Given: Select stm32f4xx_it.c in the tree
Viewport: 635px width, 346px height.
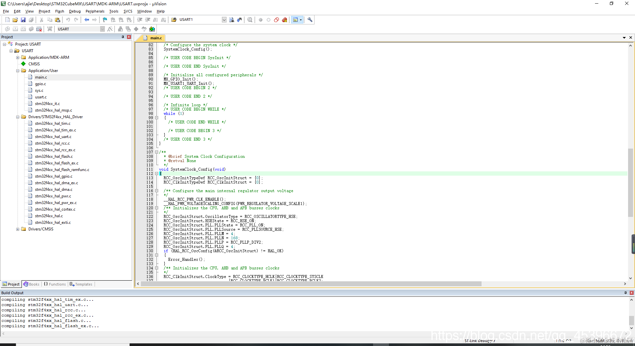Looking at the screenshot, I should click(x=47, y=104).
